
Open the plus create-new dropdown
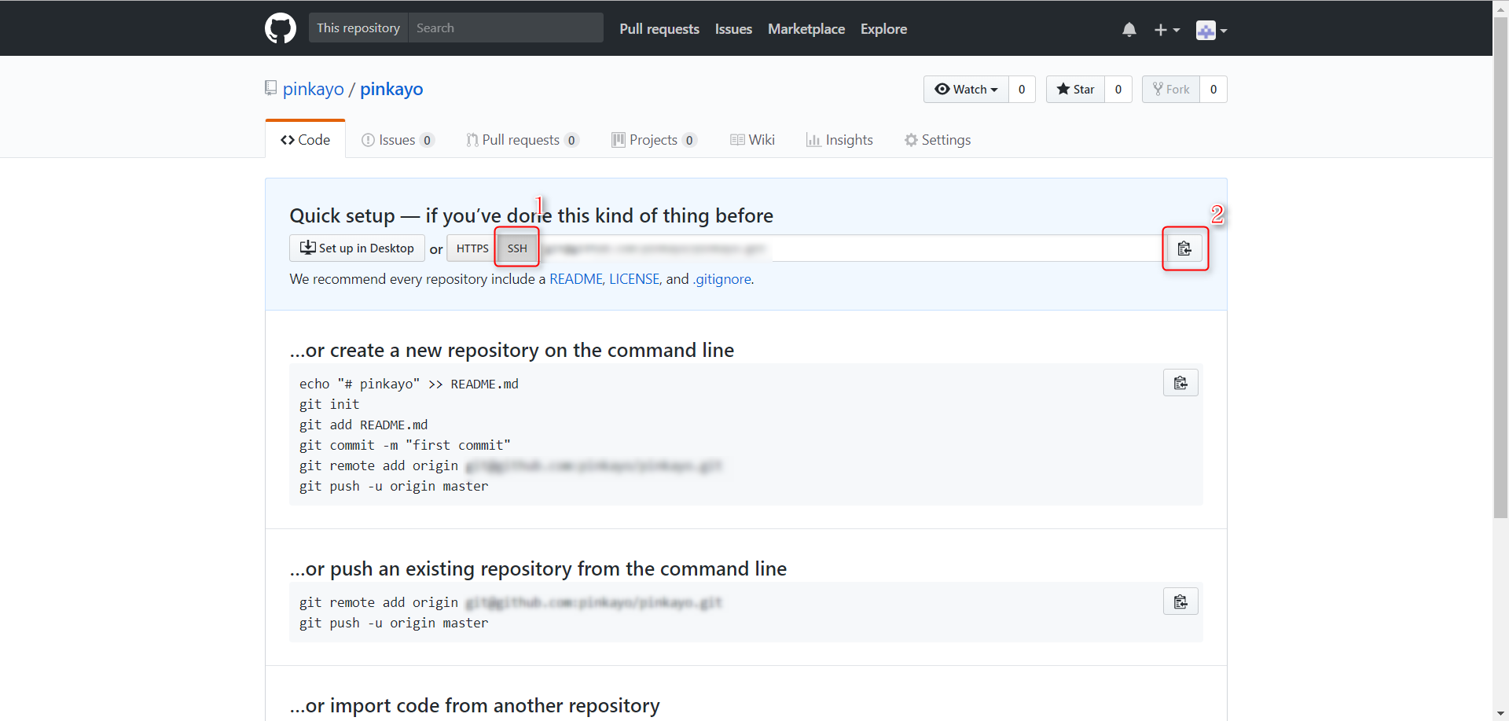tap(1166, 30)
